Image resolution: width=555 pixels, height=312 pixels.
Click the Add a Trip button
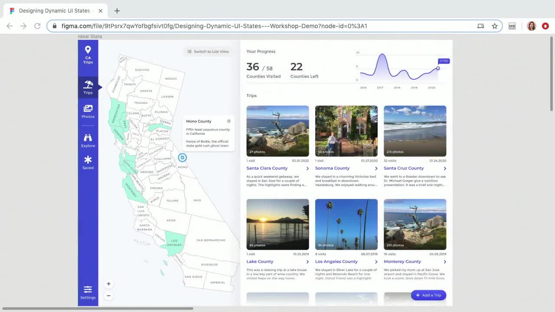tap(428, 295)
